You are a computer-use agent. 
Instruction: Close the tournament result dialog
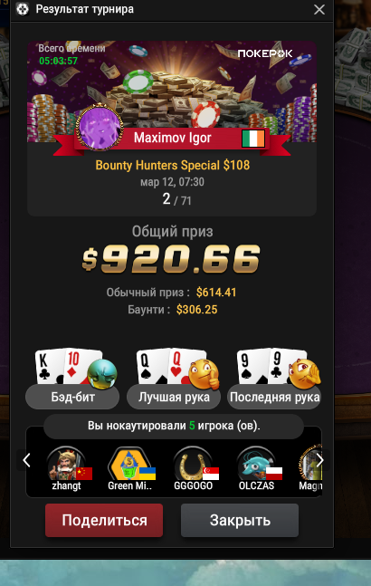[x=319, y=9]
